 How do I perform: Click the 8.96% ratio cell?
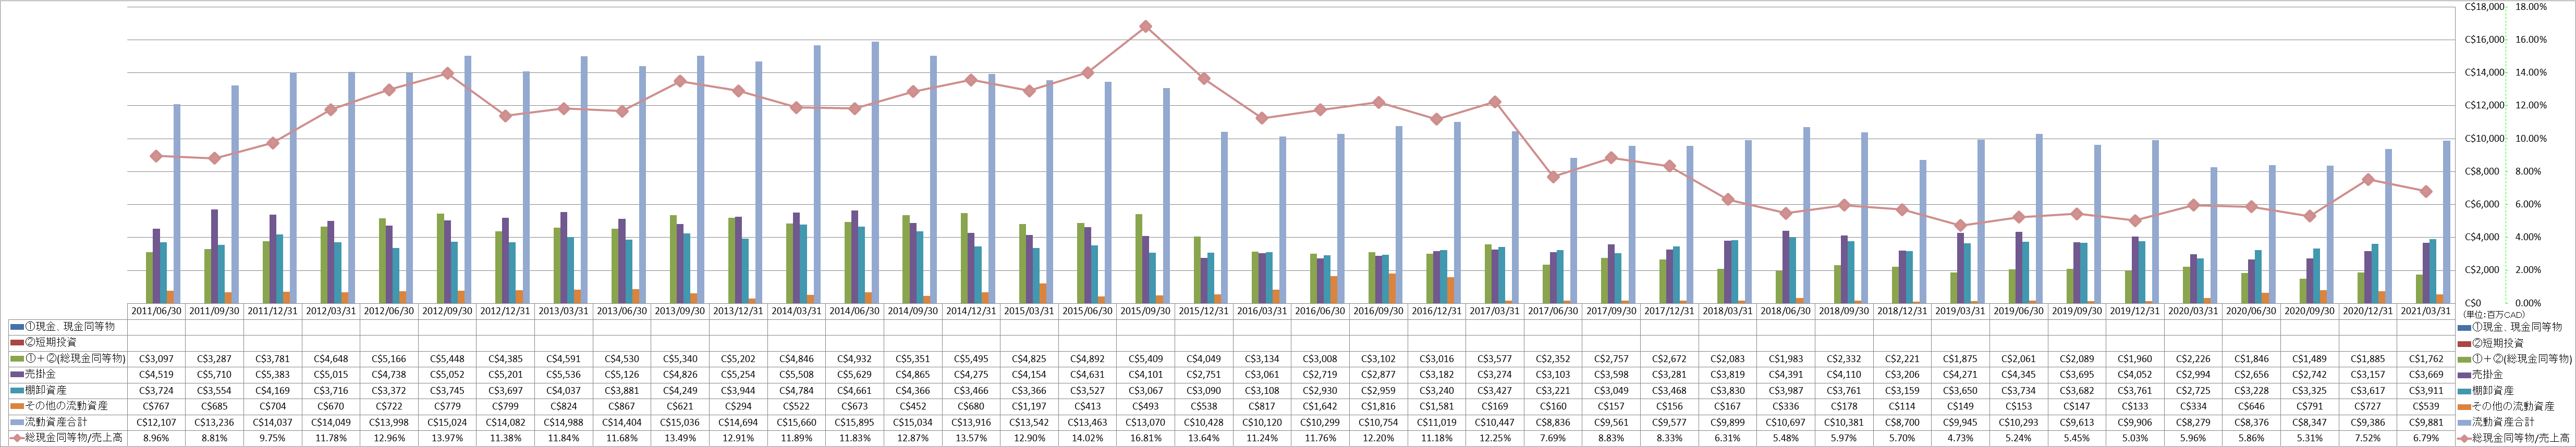coord(157,439)
